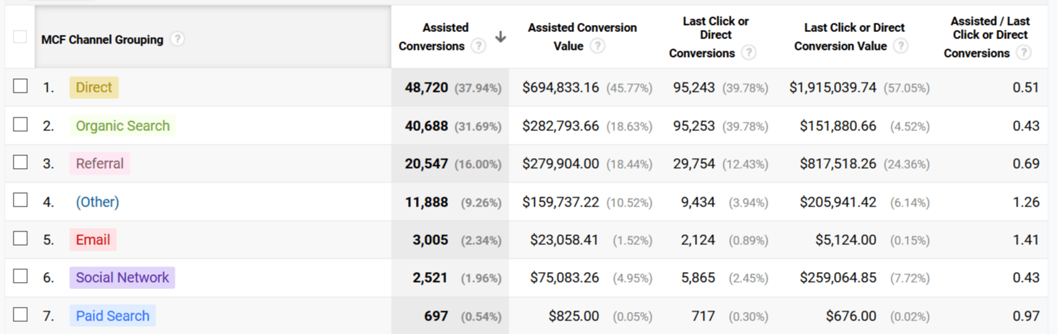The width and height of the screenshot is (1058, 334).
Task: Select value $5,124.00 in Email row
Action: click(x=846, y=240)
